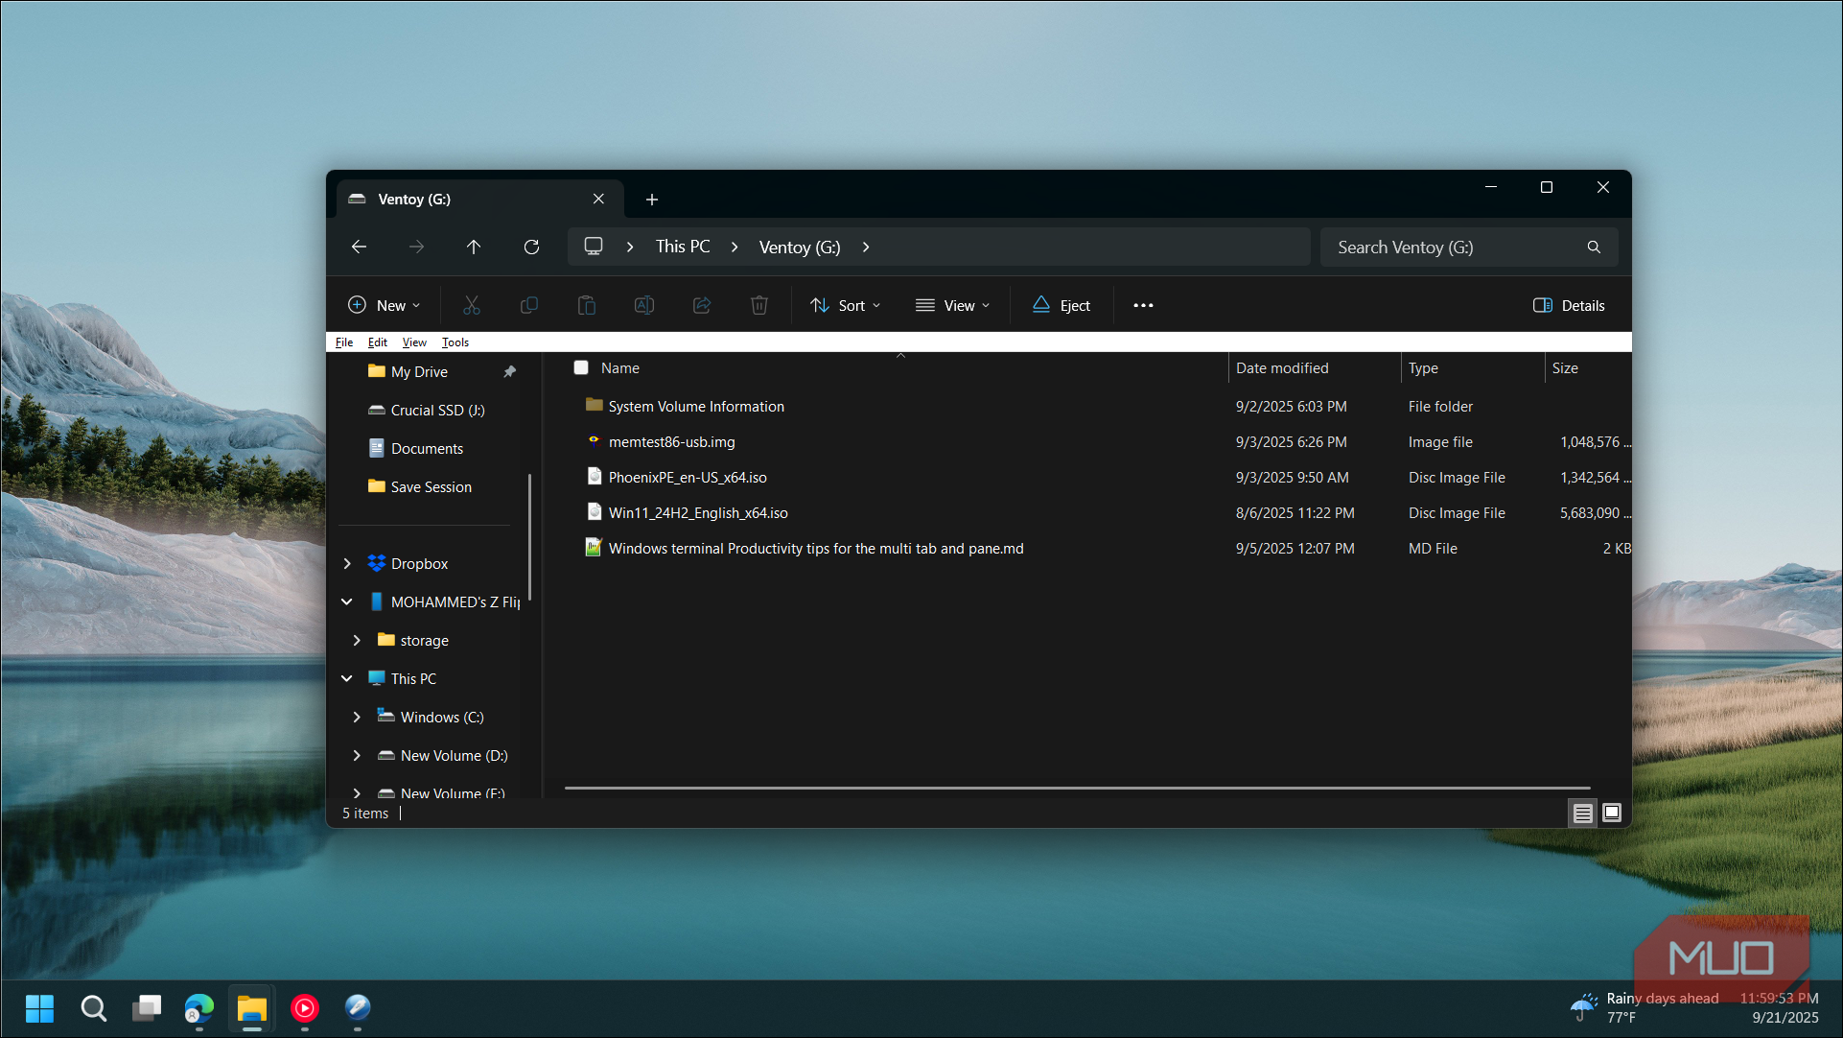
Task: Open the File menu
Action: [344, 342]
